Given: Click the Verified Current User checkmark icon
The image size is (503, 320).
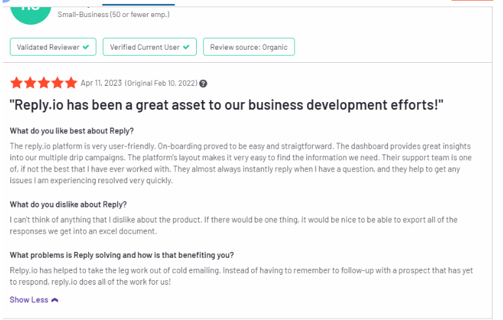Looking at the screenshot, I should (x=186, y=47).
